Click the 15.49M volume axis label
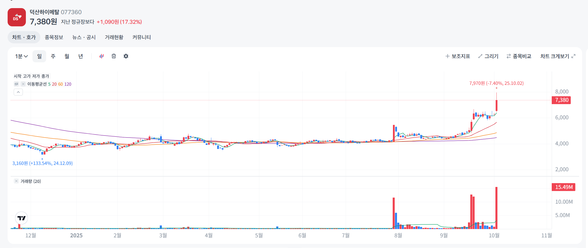 564,187
